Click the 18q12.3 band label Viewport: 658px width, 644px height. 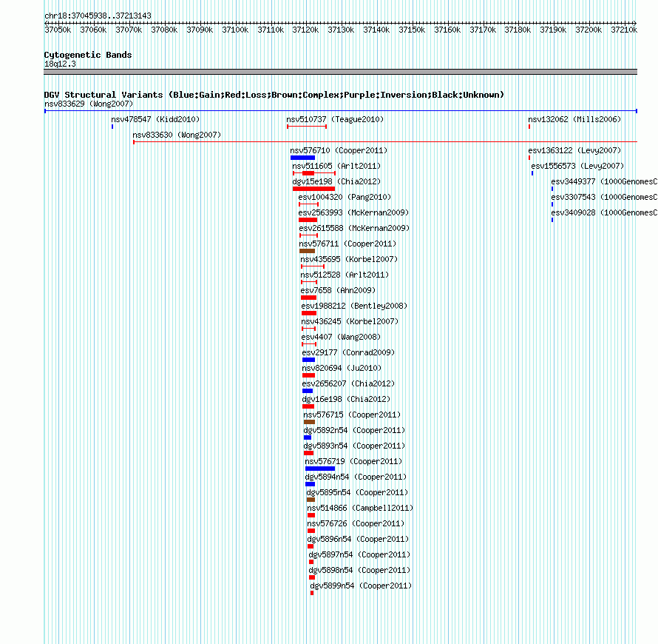[x=60, y=64]
